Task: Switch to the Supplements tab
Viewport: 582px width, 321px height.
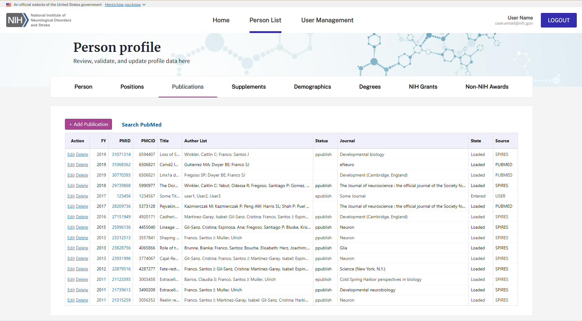Action: (x=249, y=87)
